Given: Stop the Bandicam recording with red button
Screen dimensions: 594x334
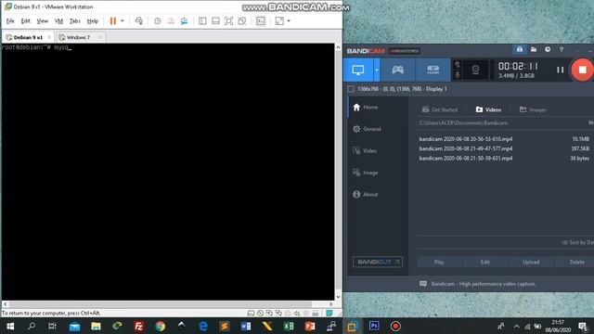Looking at the screenshot, I should coord(582,70).
